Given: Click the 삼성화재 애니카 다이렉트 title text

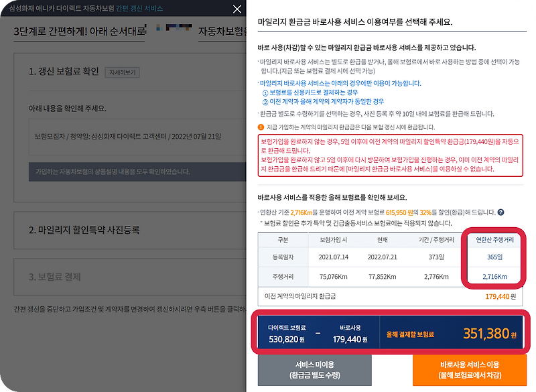Looking at the screenshot, I should pos(61,9).
